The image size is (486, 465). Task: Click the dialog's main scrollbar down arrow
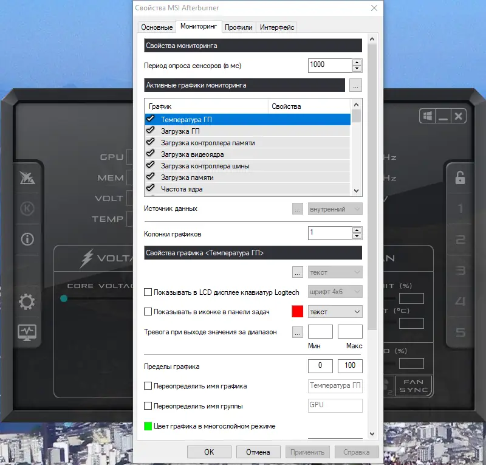372,433
